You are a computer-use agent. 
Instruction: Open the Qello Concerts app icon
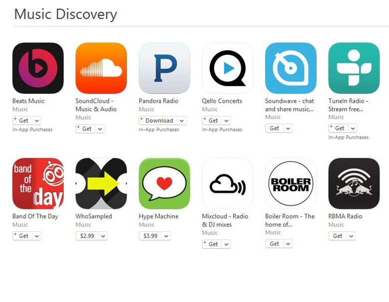tap(228, 68)
